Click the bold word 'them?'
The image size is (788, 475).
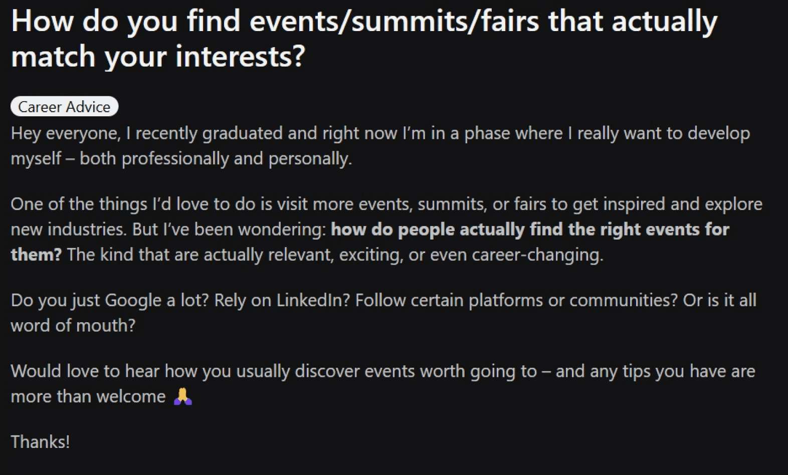36,255
